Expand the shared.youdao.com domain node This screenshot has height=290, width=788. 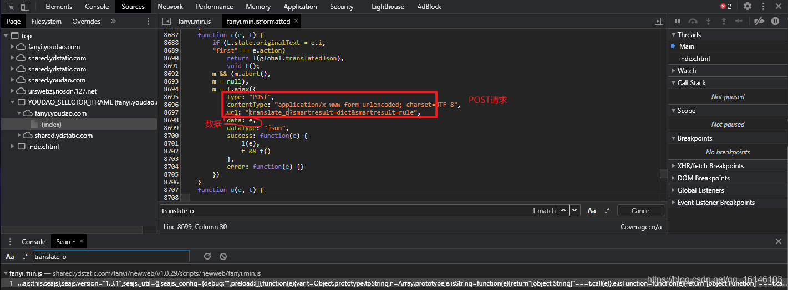(13, 80)
